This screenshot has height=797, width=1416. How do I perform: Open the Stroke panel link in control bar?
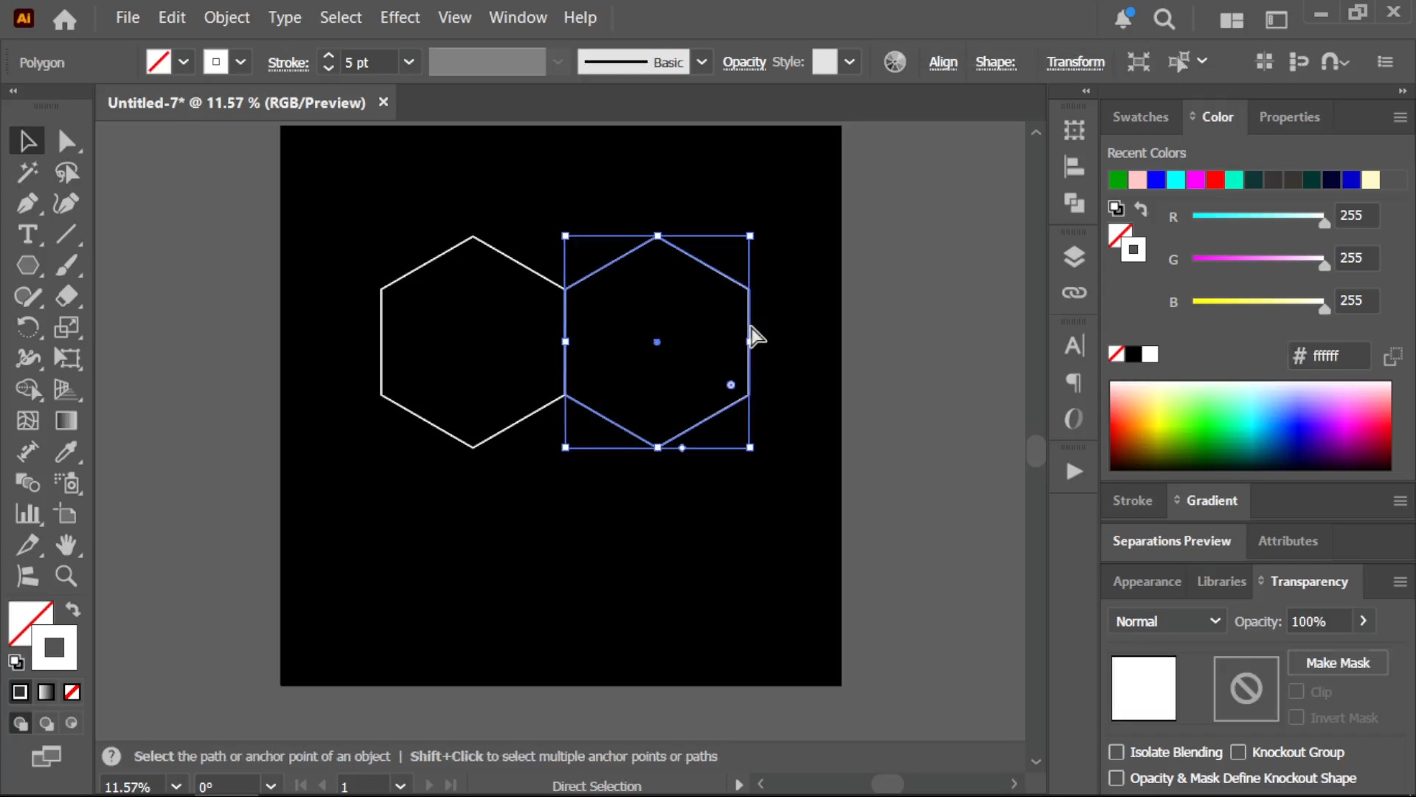click(288, 63)
